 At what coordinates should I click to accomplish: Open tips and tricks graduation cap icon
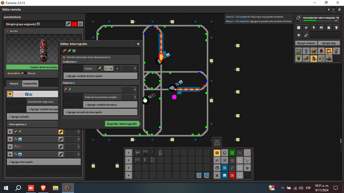pyautogui.click(x=299, y=35)
